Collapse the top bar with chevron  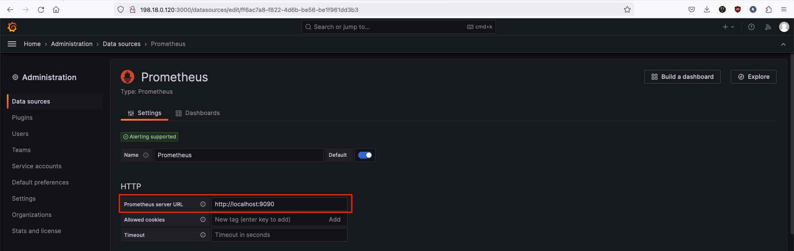point(783,44)
